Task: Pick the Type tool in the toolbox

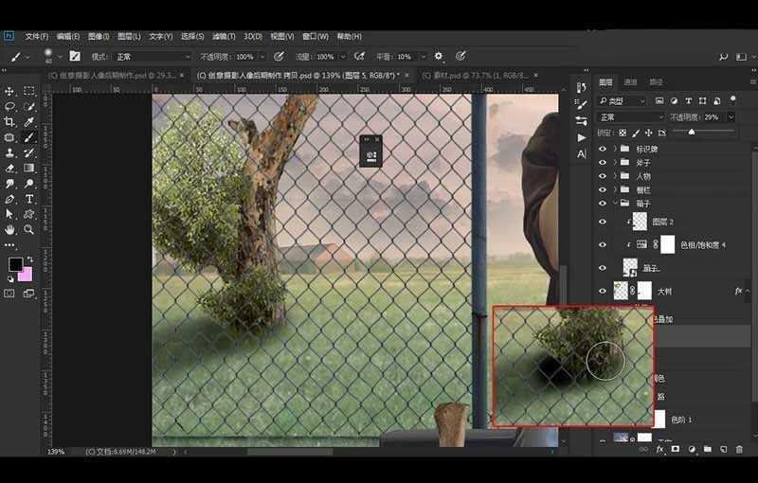Action: coord(29,199)
